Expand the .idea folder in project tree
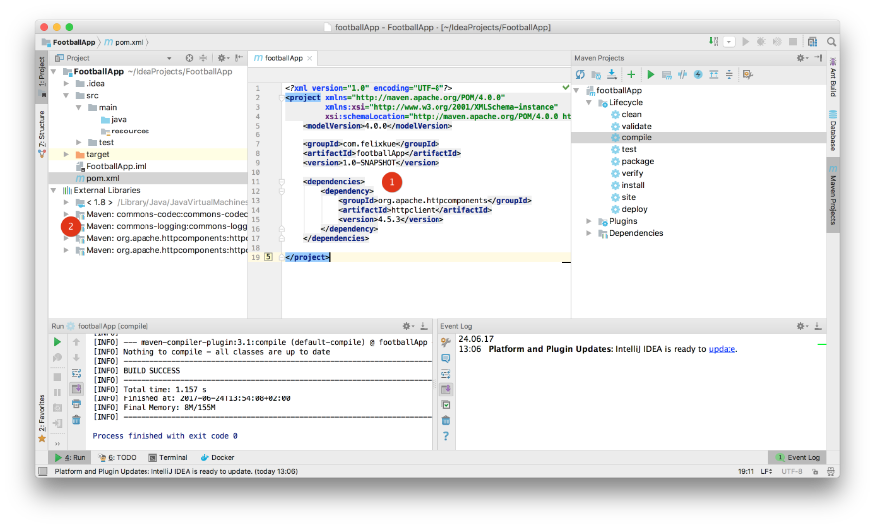The height and width of the screenshot is (528, 875). (67, 83)
